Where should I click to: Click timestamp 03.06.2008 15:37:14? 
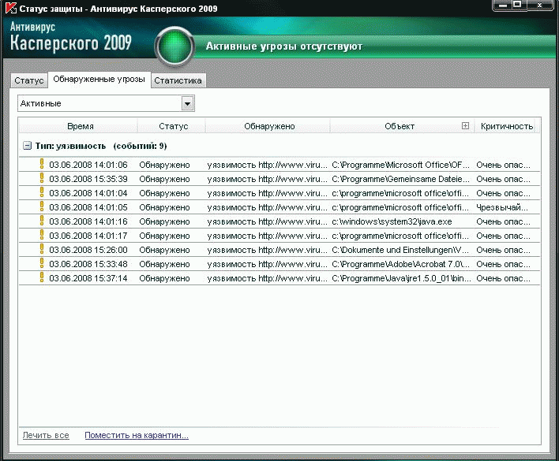tap(88, 278)
